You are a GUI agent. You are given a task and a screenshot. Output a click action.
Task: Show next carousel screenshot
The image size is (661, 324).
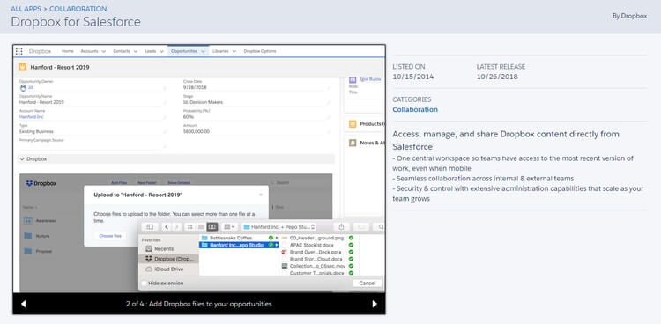click(375, 304)
